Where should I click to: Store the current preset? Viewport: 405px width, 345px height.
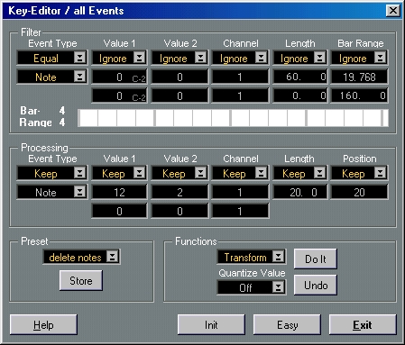(x=81, y=280)
